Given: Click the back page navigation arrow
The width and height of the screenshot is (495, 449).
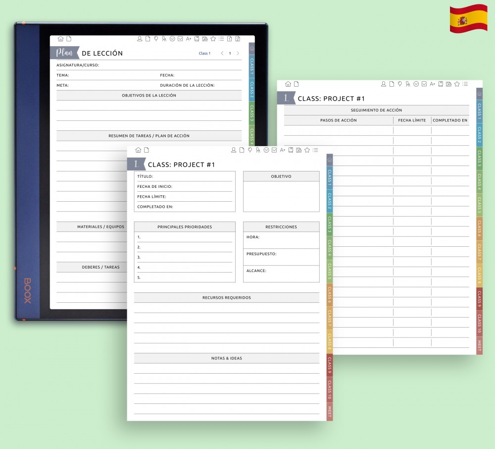Looking at the screenshot, I should tap(222, 53).
